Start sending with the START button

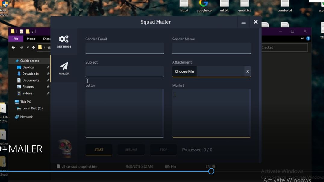(x=99, y=150)
